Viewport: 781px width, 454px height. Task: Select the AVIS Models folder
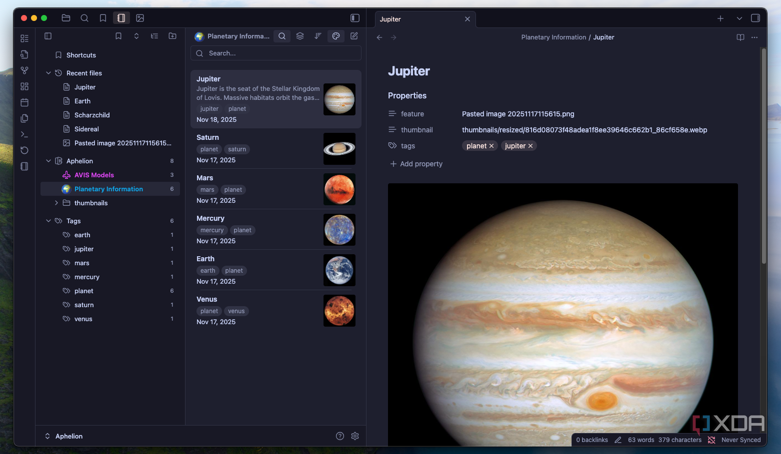pos(110,175)
